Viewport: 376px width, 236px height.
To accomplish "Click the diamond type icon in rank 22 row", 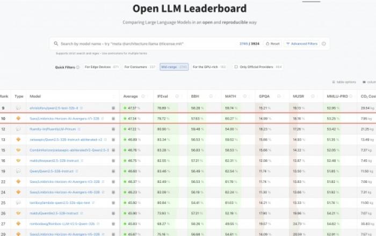I will point(18,181).
